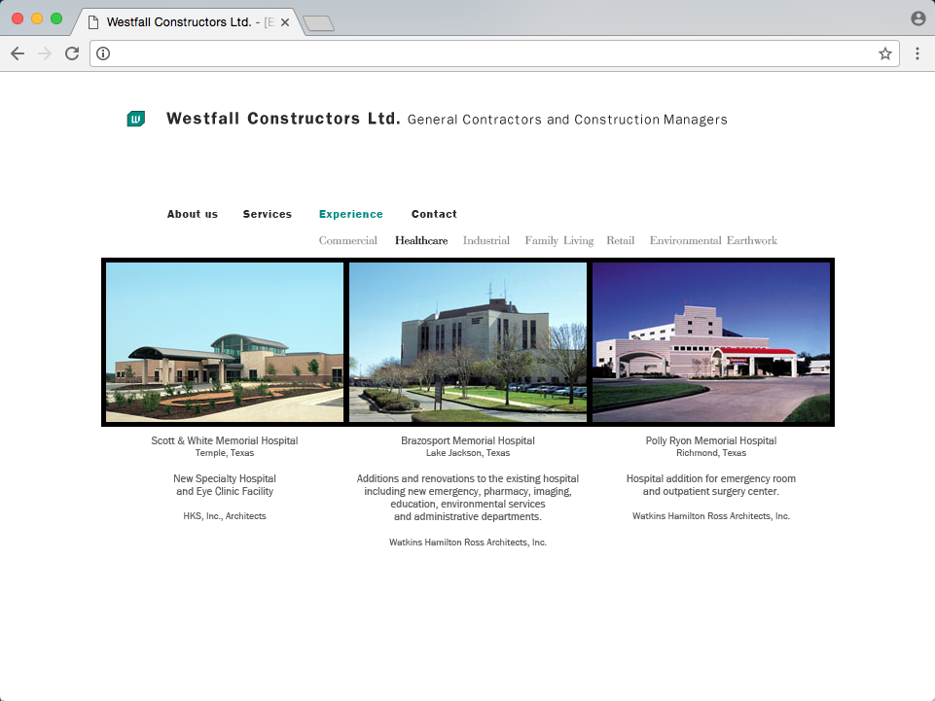
Task: Click Watkins Hamilton Ross Architects under Polly Ryon
Action: coord(711,516)
